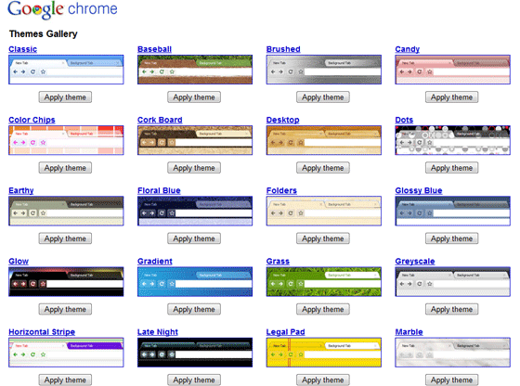Apply the Desktop theme

point(323,168)
